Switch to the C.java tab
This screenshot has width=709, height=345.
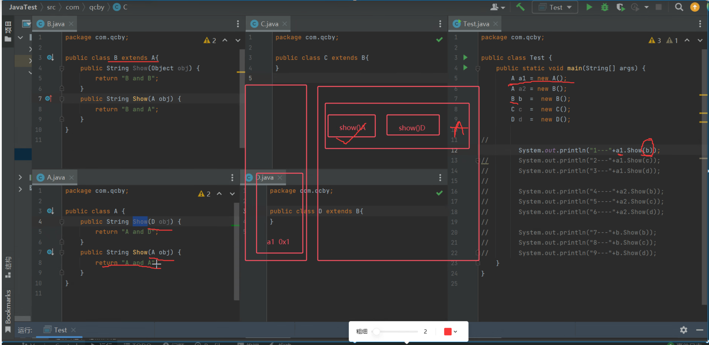point(269,24)
